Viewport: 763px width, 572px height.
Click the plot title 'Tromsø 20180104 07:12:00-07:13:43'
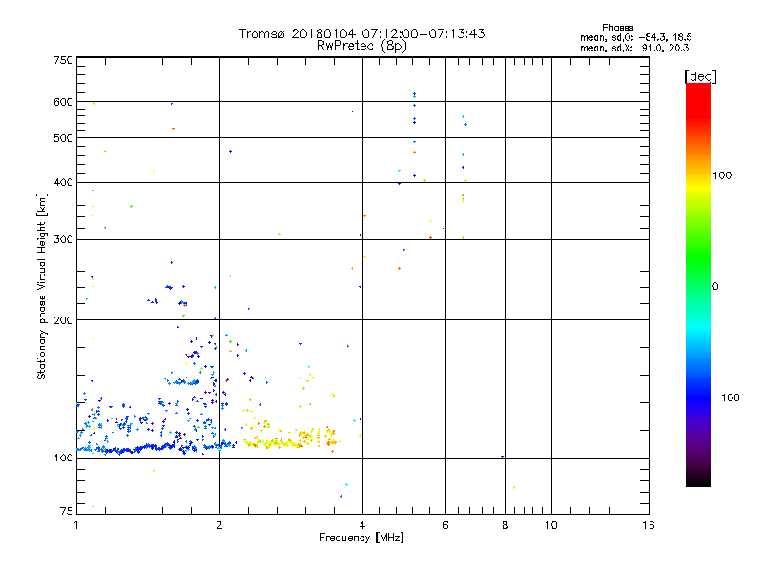pos(361,33)
